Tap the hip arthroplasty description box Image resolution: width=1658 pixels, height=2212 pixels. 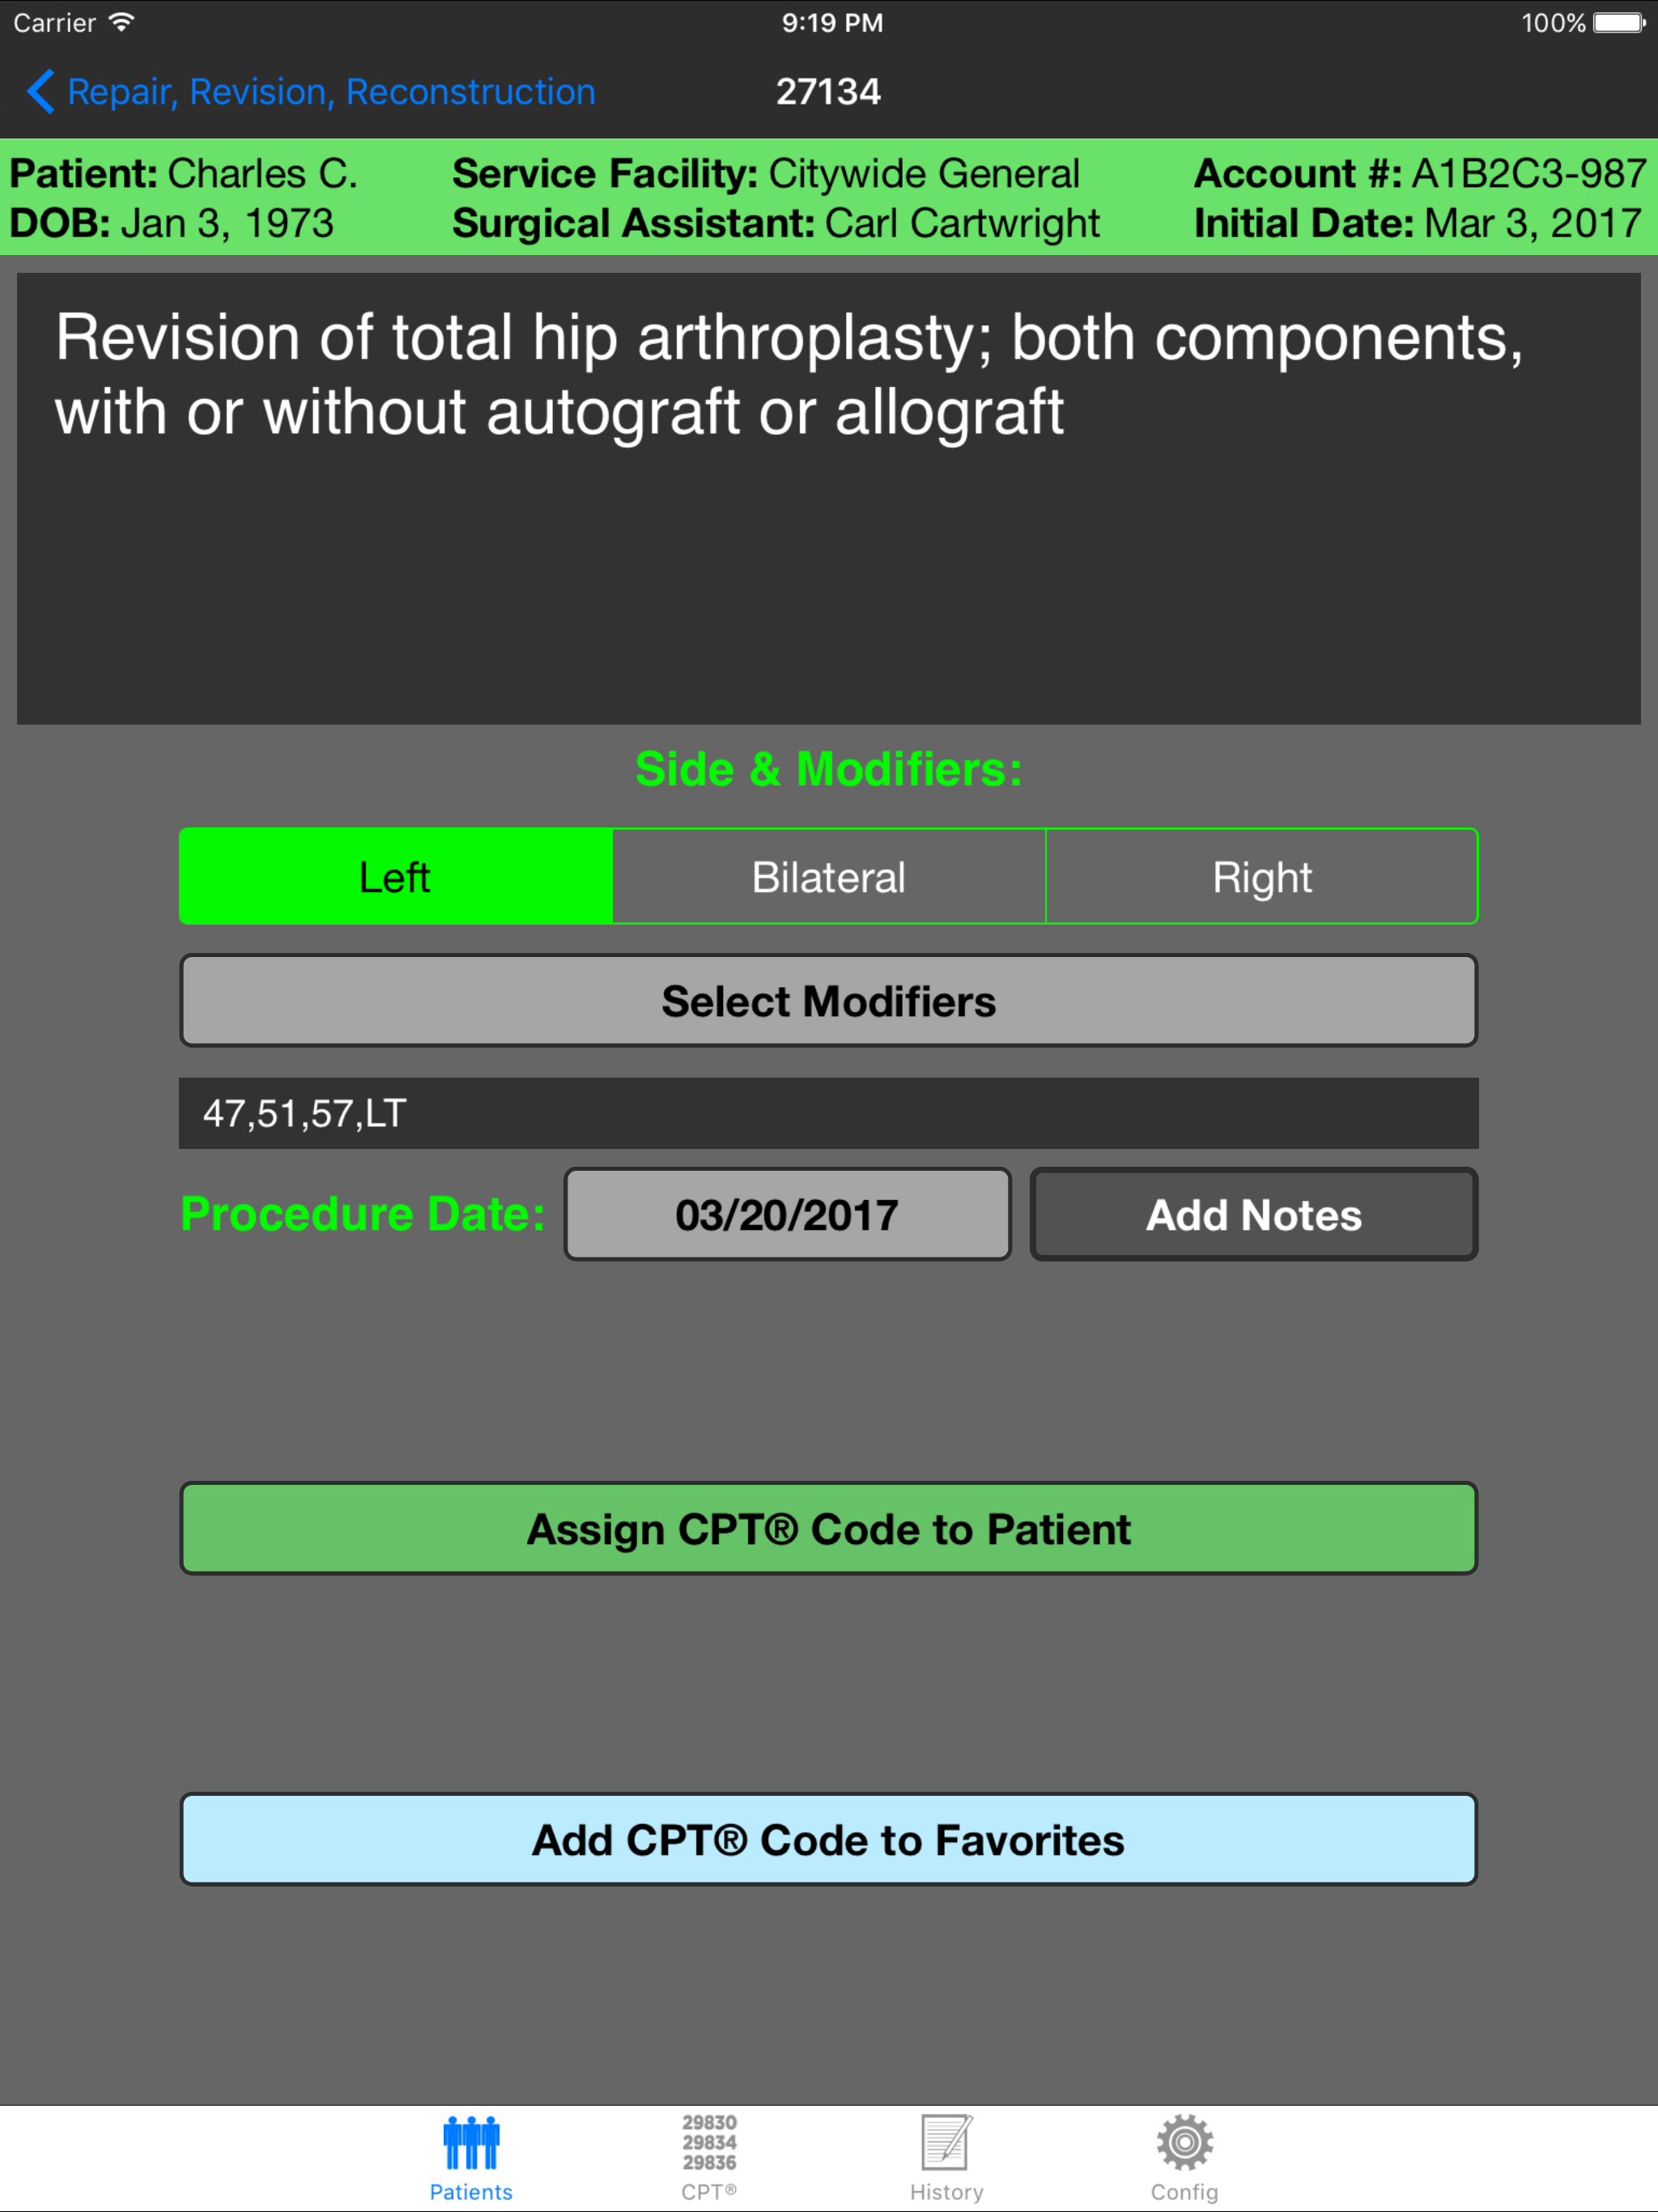point(829,498)
